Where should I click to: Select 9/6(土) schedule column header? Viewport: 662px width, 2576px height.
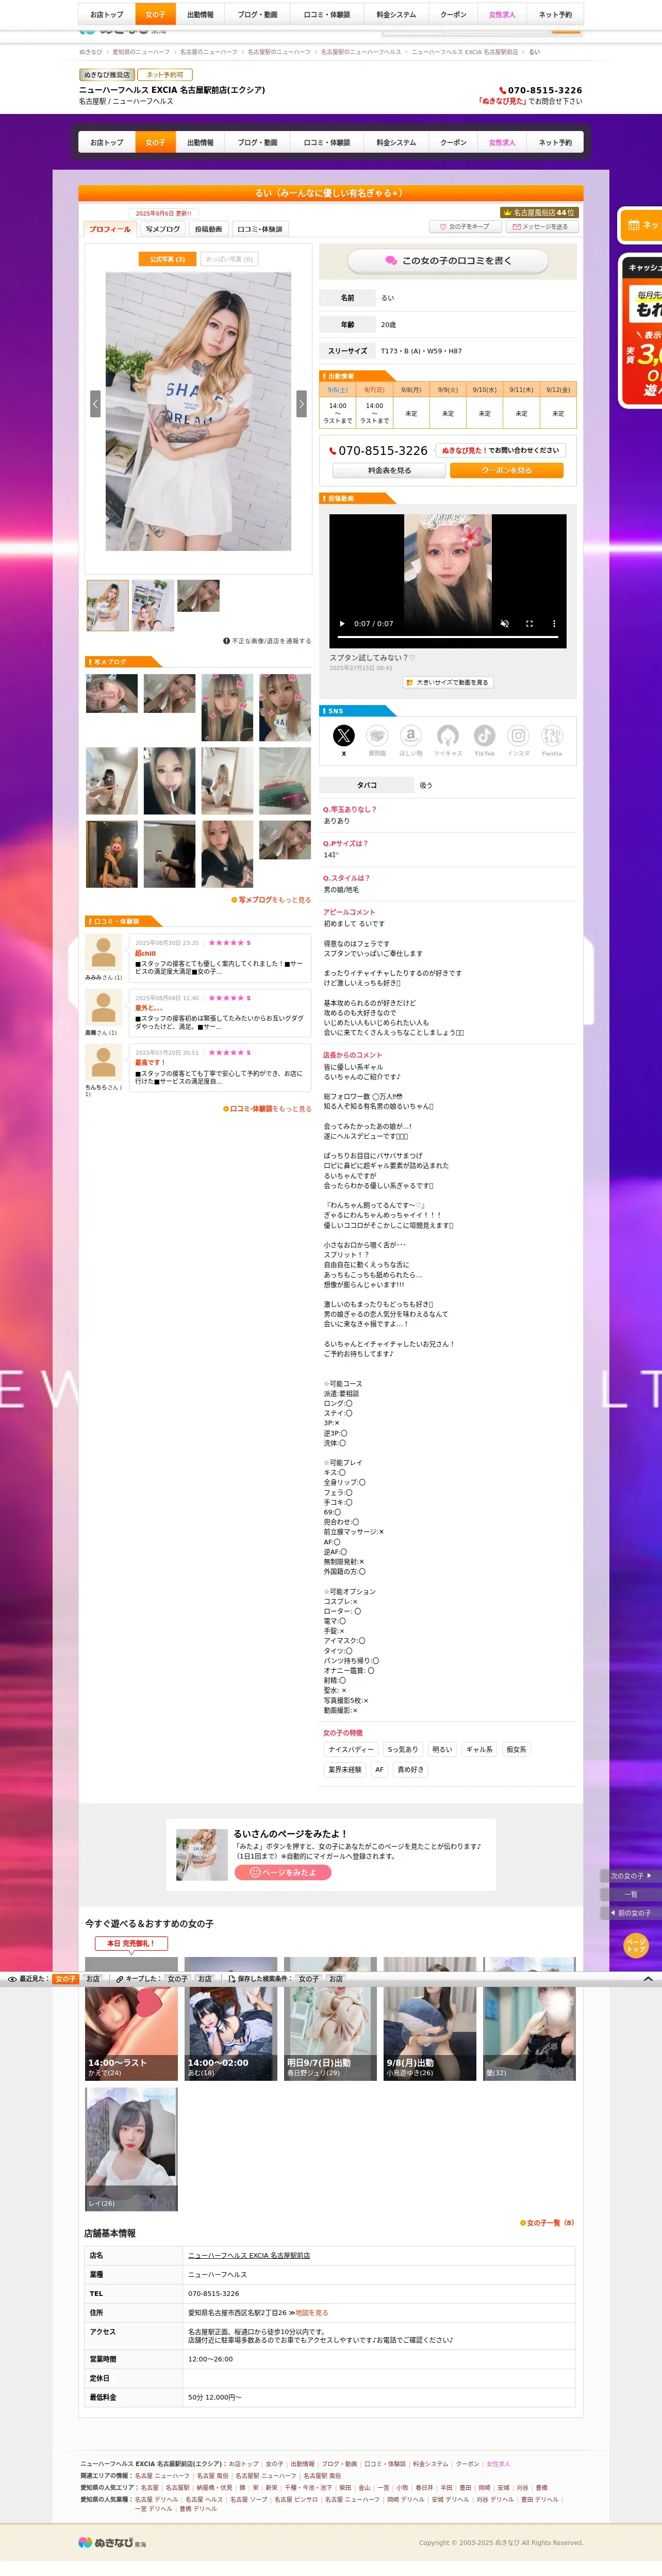(x=338, y=390)
